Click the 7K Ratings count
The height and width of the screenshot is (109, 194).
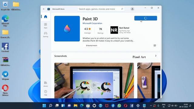click(x=100, y=30)
